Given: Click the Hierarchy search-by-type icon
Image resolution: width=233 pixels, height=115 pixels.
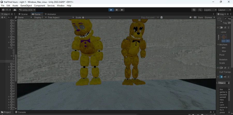Looking at the screenshot, I should tap(16, 18).
